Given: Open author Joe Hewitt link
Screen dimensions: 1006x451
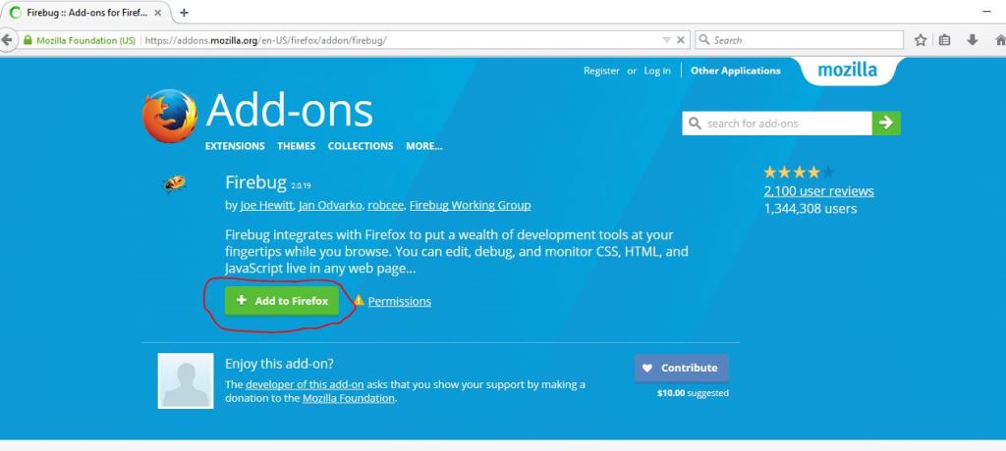Looking at the screenshot, I should pos(267,205).
